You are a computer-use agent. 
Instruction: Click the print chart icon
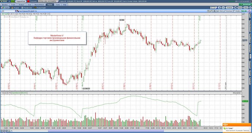219,8
